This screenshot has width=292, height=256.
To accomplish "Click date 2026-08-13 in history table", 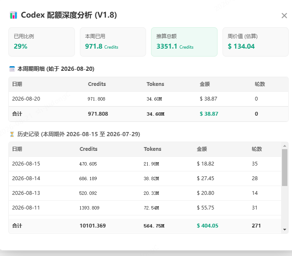I will point(26,193).
